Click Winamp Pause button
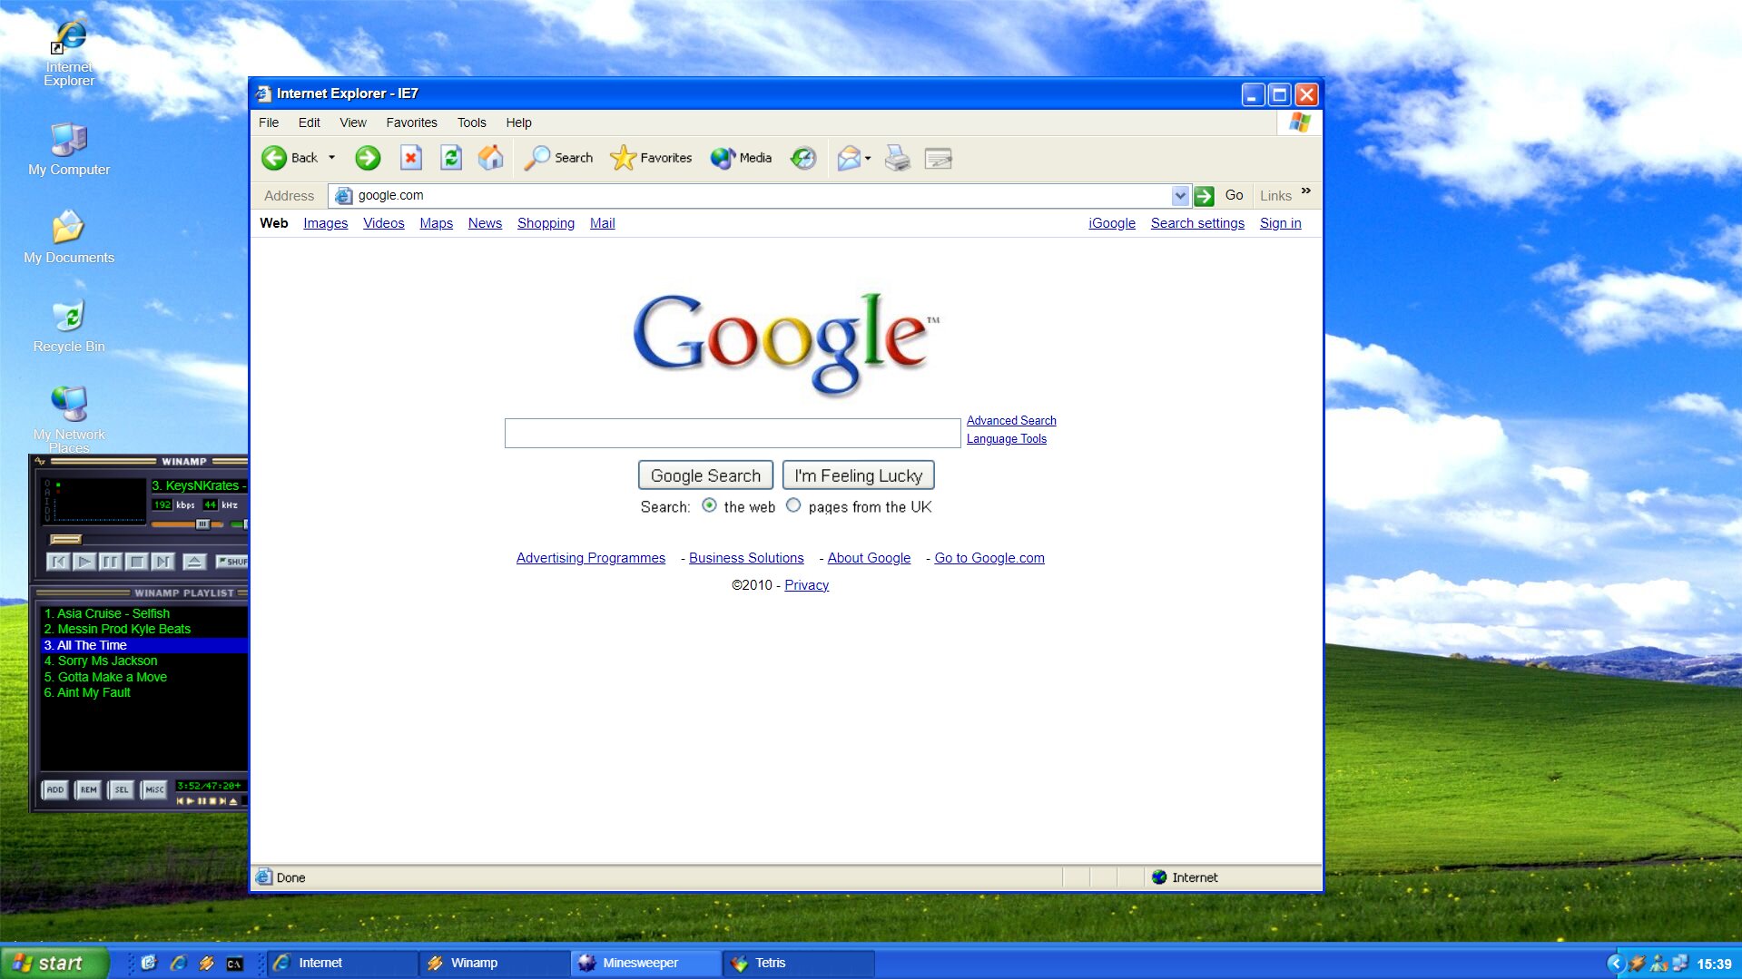This screenshot has height=979, width=1742. click(x=111, y=562)
